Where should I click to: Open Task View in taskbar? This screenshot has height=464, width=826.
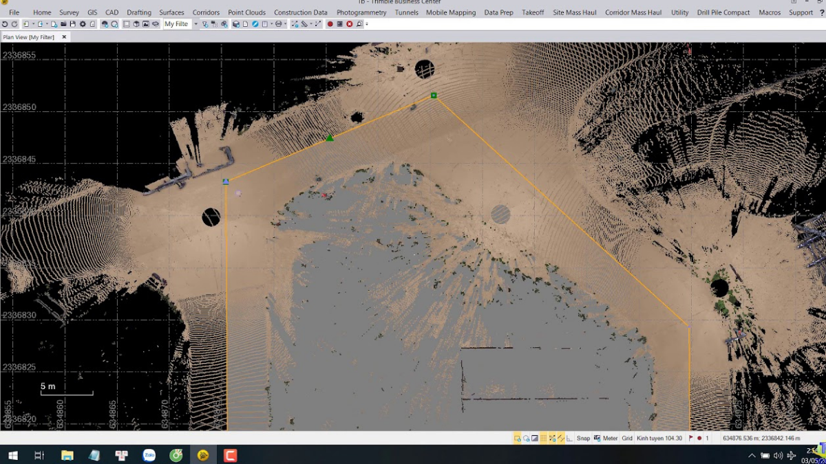click(39, 455)
